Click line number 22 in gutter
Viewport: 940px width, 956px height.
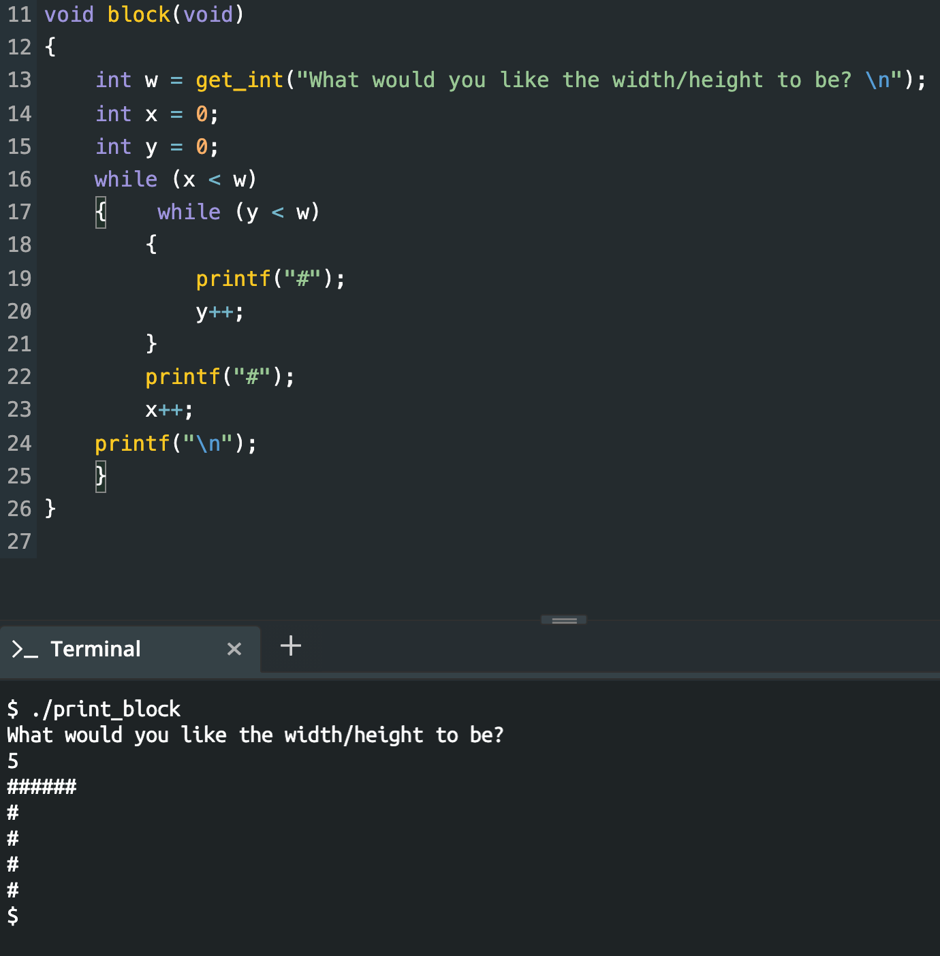tap(19, 377)
